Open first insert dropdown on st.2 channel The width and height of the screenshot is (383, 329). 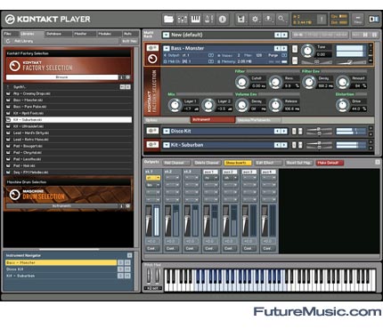click(172, 178)
